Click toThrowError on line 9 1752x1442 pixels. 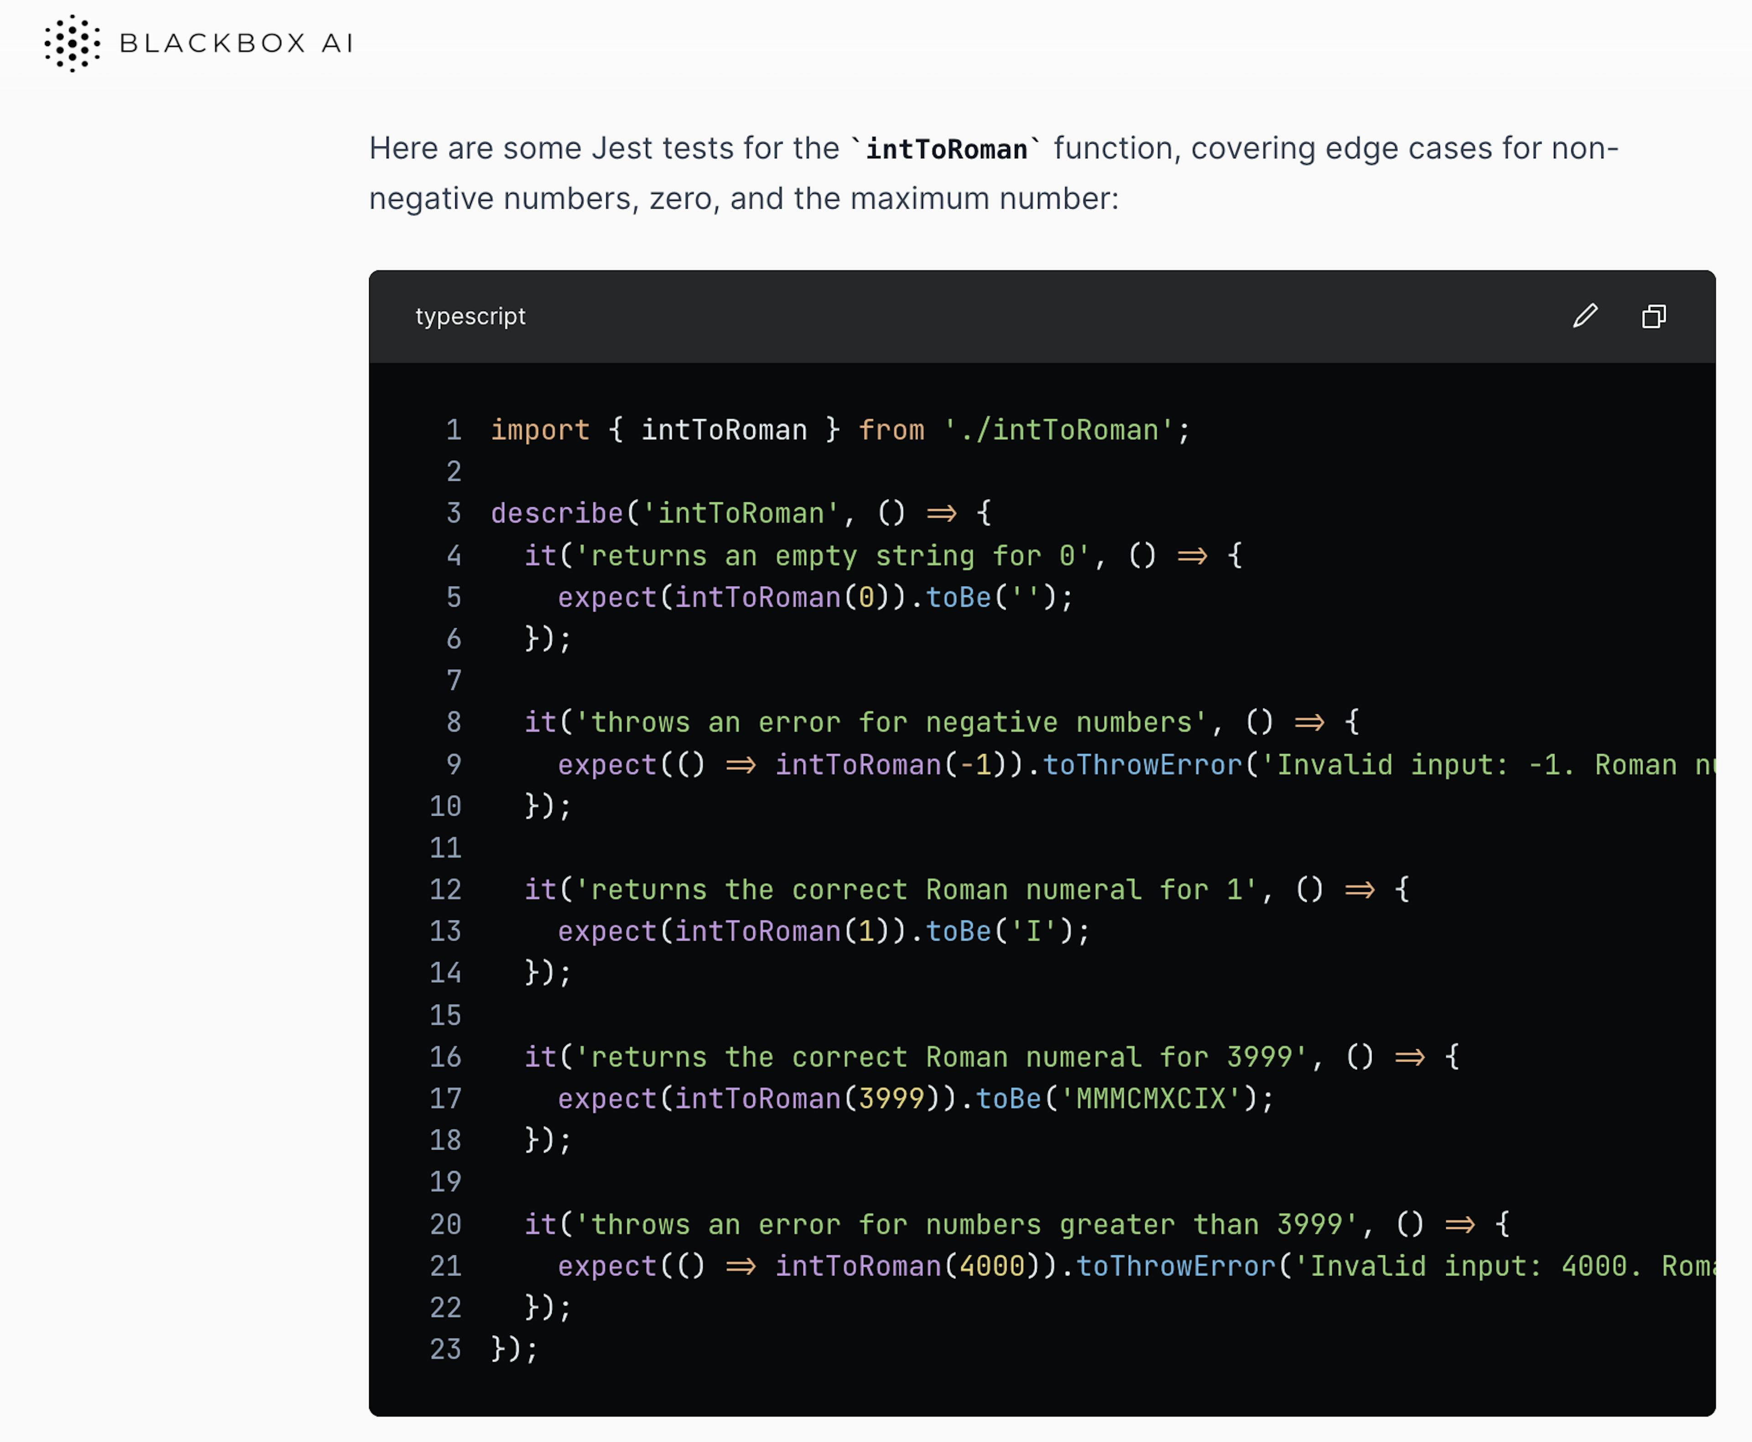click(1142, 764)
